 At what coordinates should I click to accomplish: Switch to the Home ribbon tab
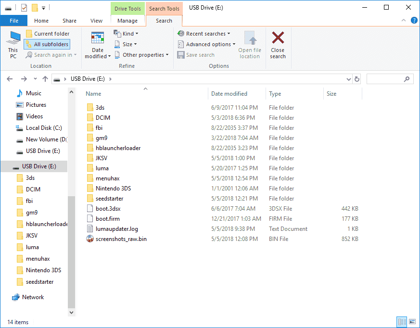41,21
